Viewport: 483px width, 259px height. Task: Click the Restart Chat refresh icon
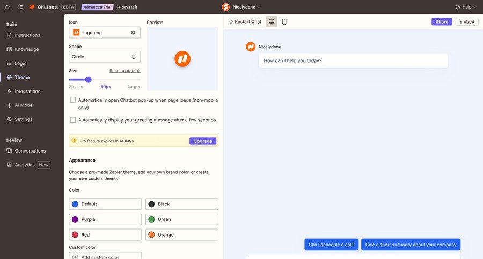pos(231,21)
